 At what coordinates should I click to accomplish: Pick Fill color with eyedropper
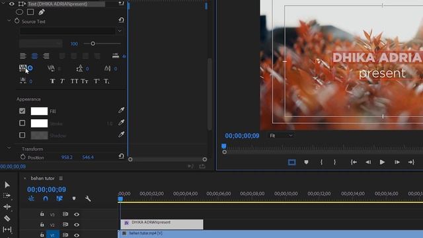[x=121, y=110]
